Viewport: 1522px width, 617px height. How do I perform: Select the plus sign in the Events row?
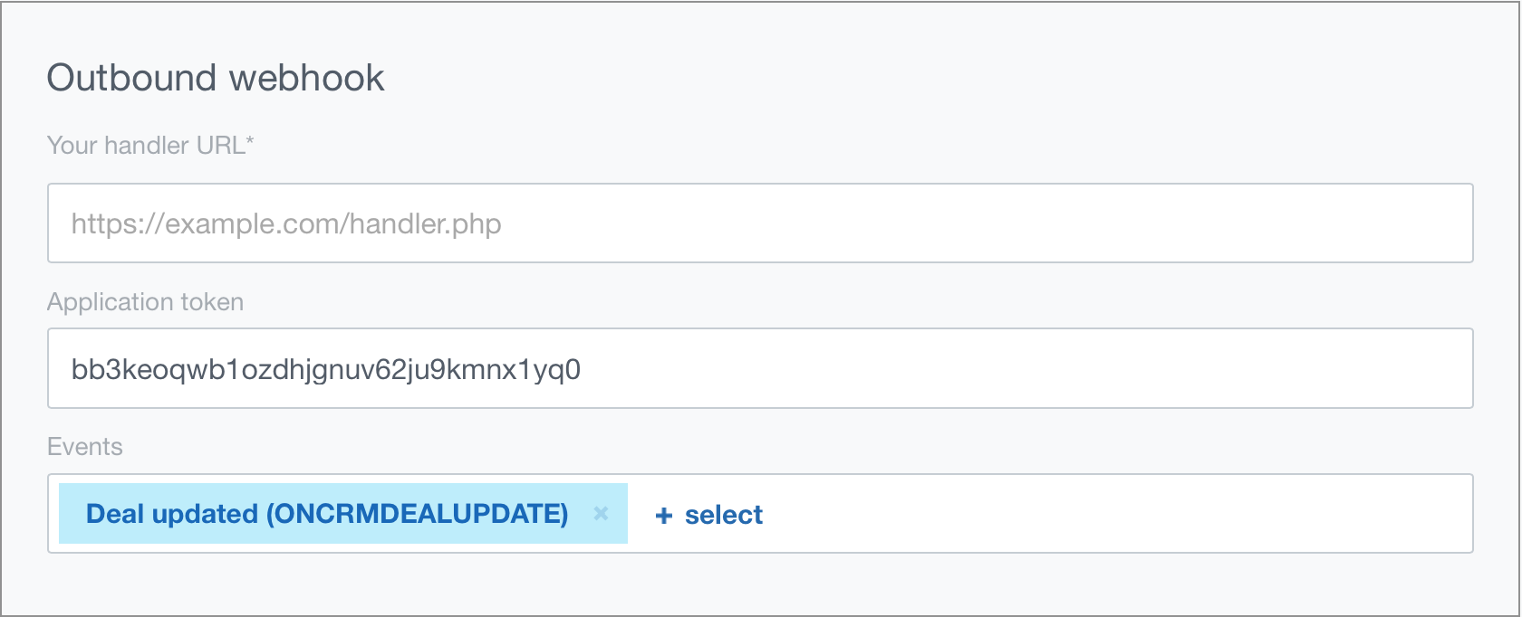(664, 514)
